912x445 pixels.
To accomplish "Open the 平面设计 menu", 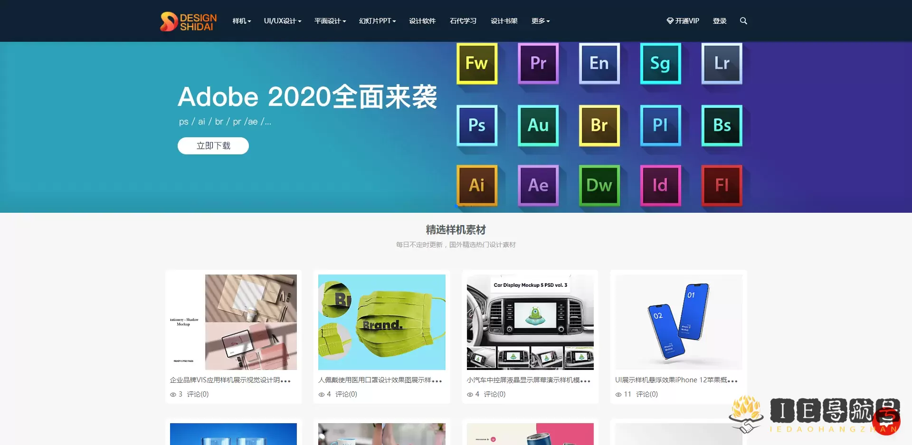I will tap(330, 21).
